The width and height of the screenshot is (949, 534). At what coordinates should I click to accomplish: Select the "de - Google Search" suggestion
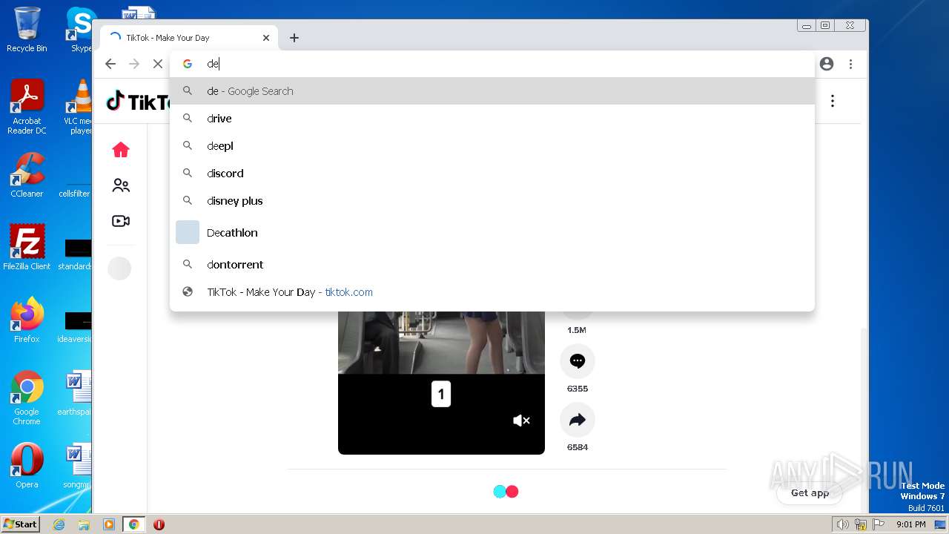492,91
